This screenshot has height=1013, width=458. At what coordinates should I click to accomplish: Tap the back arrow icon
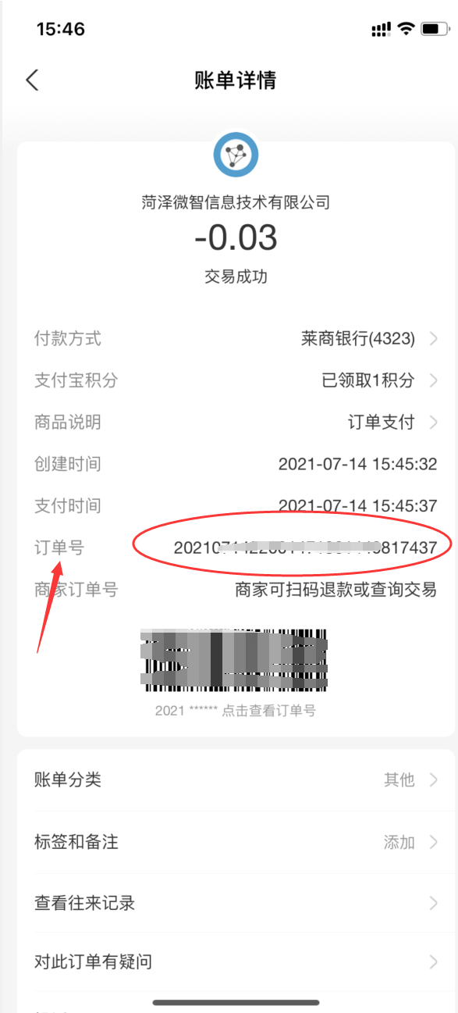[32, 80]
